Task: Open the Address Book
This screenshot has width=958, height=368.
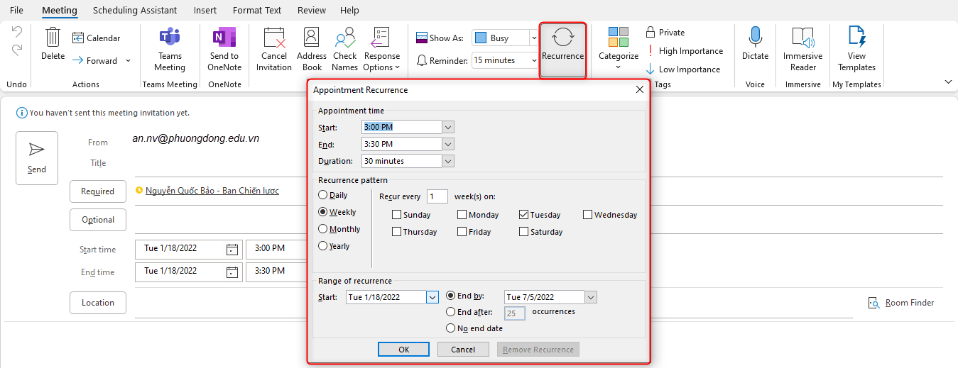Action: tap(312, 50)
